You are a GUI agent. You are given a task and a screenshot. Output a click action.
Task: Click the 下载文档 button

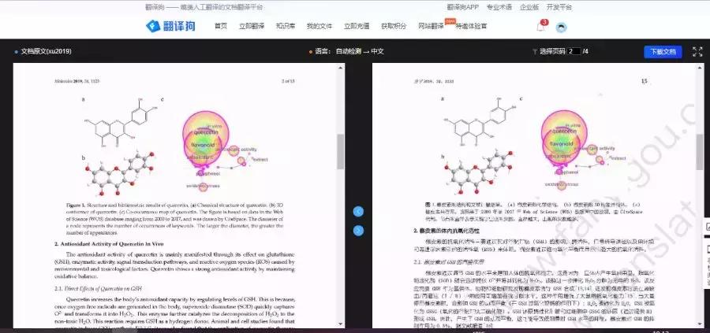pos(663,51)
